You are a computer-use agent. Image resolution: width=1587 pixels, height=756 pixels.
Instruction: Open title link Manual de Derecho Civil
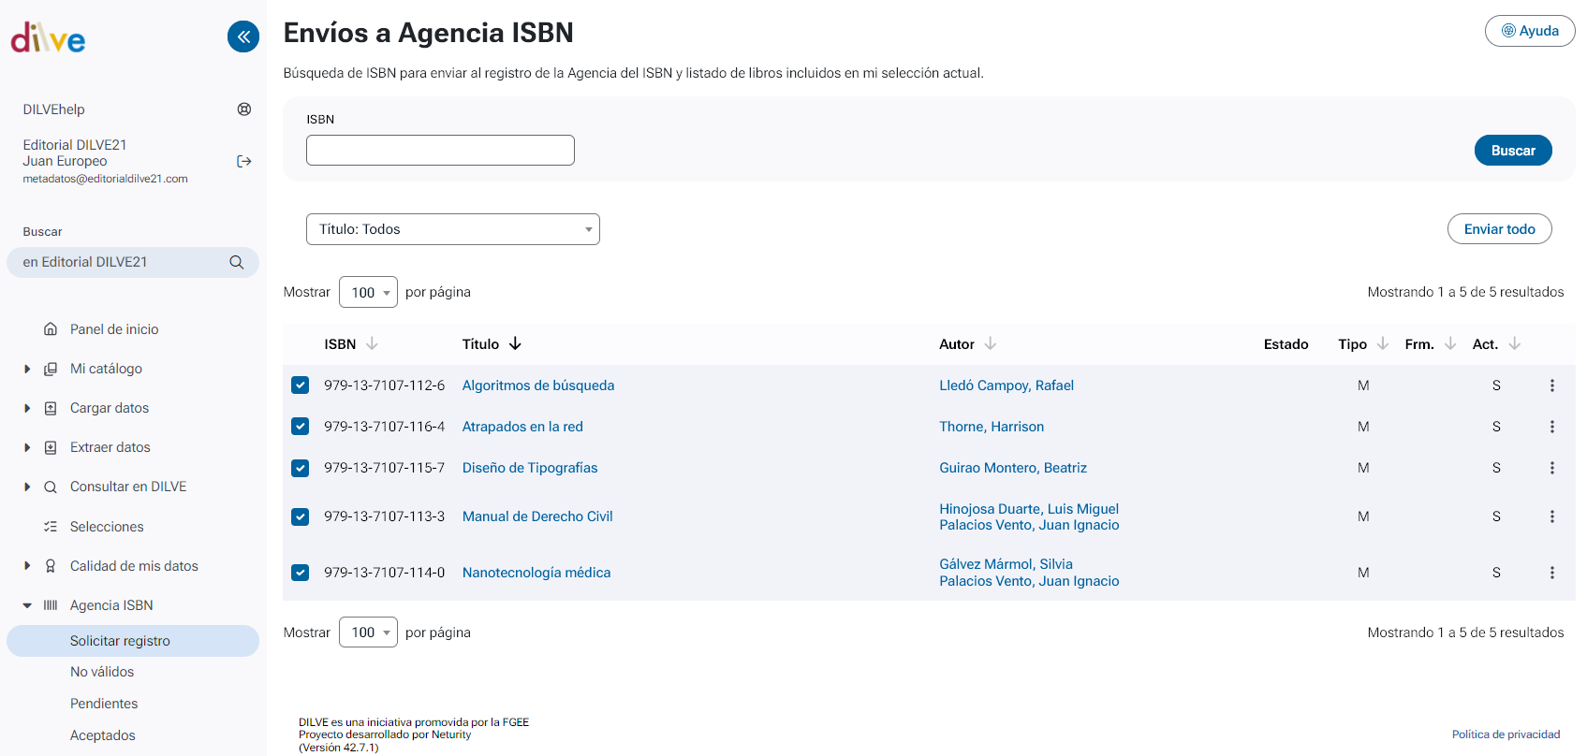pos(537,516)
